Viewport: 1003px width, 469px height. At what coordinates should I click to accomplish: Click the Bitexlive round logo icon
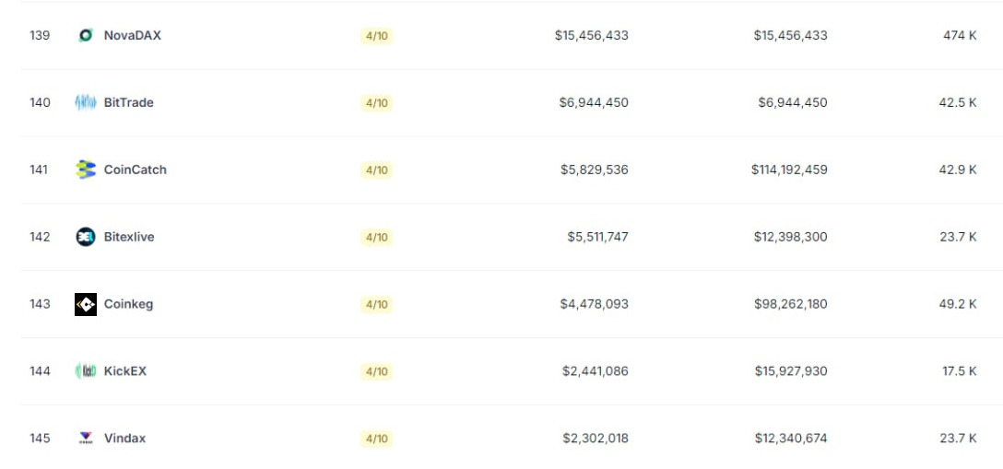click(x=86, y=237)
